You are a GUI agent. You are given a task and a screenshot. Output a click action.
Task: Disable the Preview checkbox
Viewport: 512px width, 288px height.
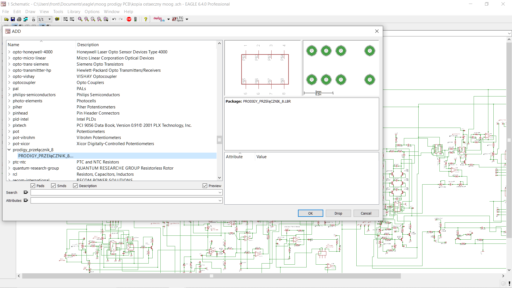205,186
